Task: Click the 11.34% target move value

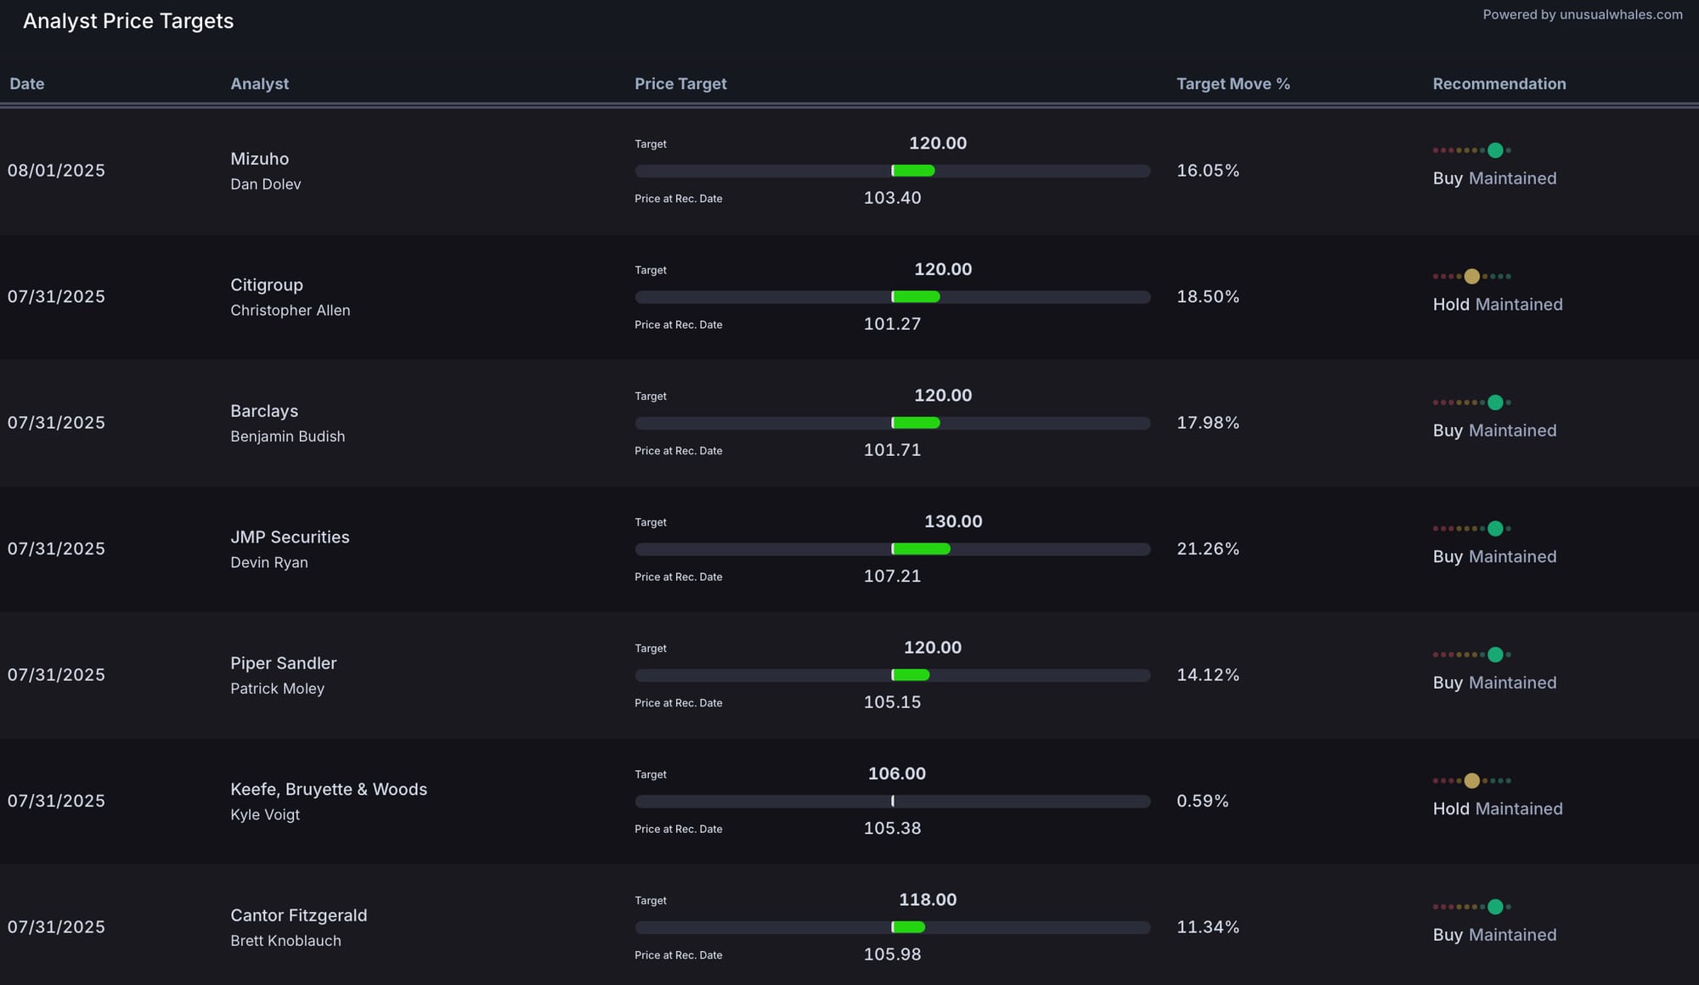Action: 1208,927
